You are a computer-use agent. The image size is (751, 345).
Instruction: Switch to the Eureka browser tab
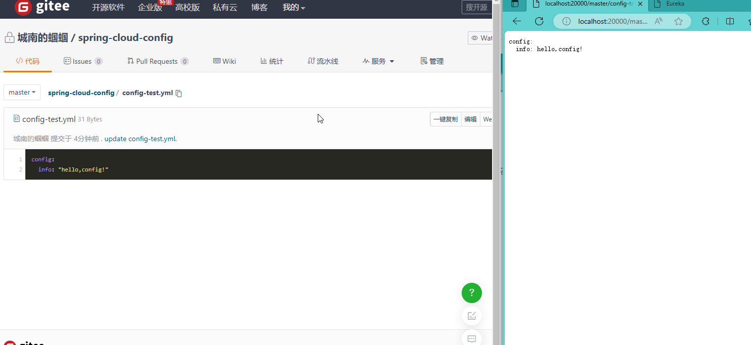point(675,4)
